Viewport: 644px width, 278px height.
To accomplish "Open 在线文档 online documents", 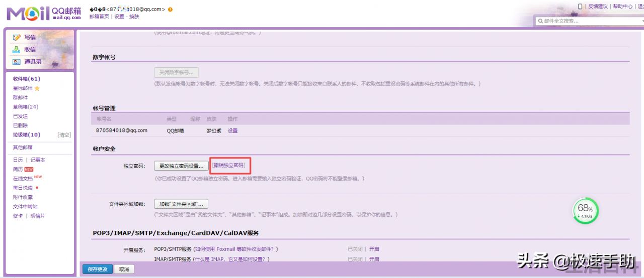I will (x=23, y=178).
